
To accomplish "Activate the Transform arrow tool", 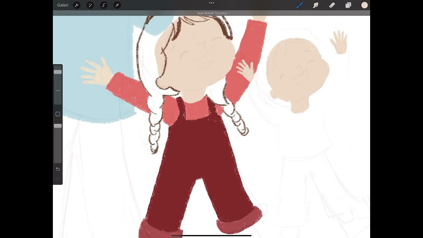I will pos(117,5).
